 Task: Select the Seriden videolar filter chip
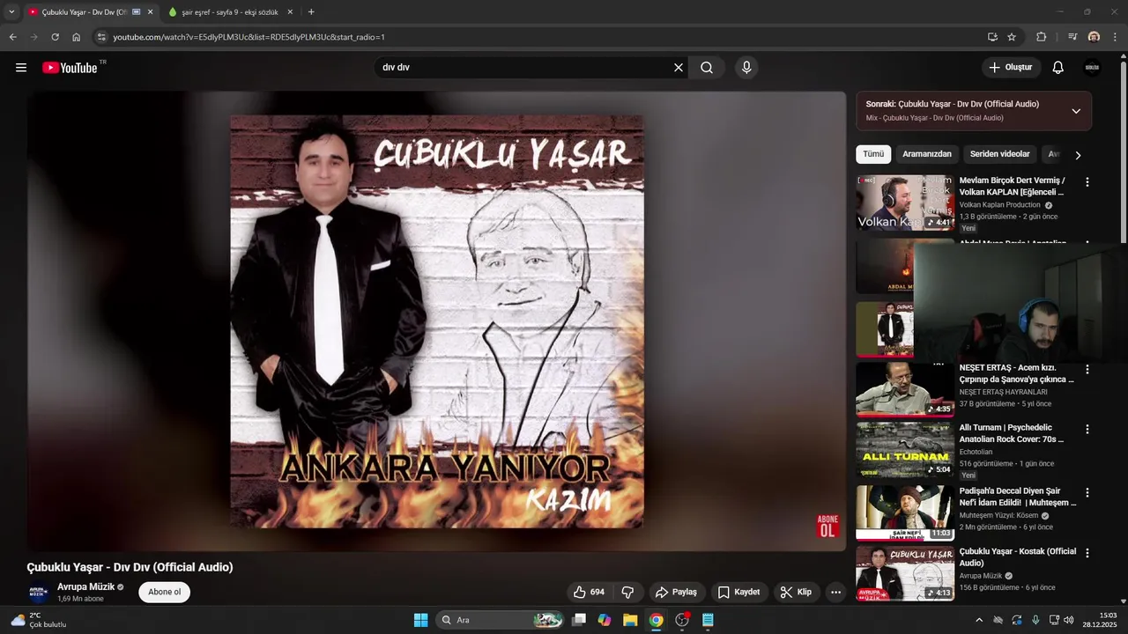(x=1000, y=154)
